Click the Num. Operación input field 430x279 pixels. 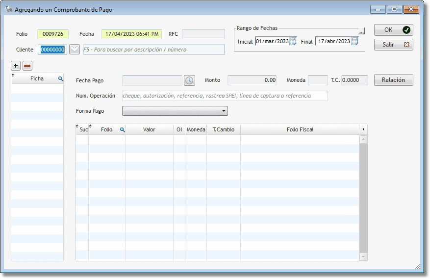tap(225, 96)
